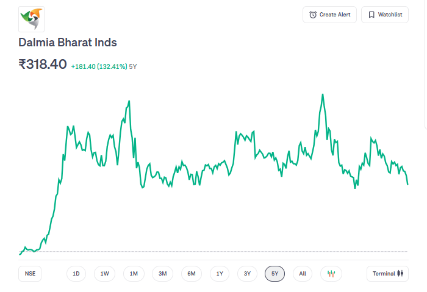Image resolution: width=427 pixels, height=292 pixels.
Task: Click the ₹318.40 current price
Action: click(43, 65)
